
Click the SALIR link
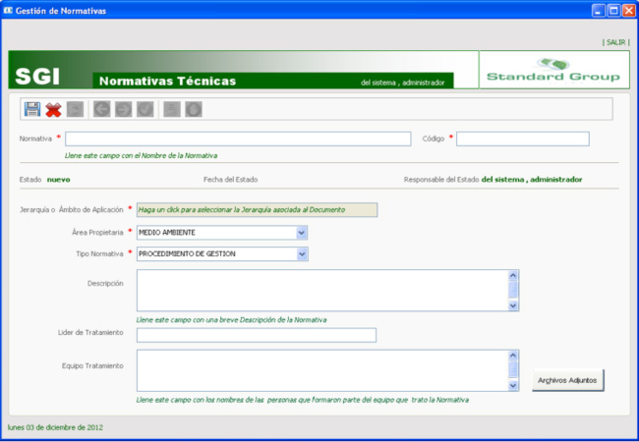click(x=614, y=42)
